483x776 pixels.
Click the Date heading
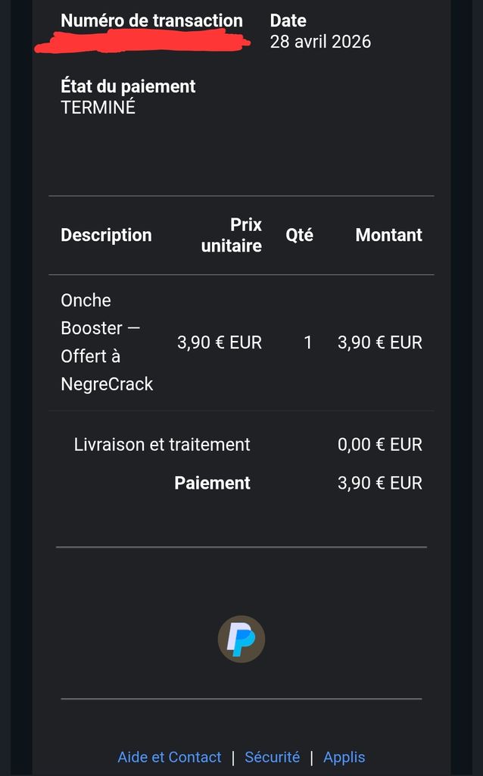pyautogui.click(x=288, y=20)
